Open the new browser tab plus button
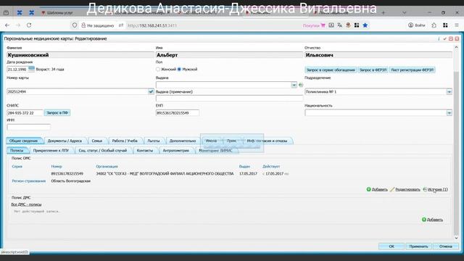The height and width of the screenshot is (261, 464). pos(384,13)
